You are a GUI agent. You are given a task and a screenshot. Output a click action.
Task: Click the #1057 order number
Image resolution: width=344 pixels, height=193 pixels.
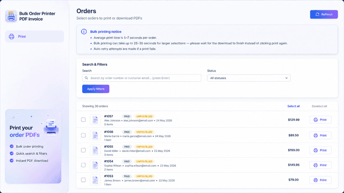coord(108,116)
